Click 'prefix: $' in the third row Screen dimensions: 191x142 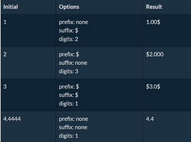(x=69, y=87)
